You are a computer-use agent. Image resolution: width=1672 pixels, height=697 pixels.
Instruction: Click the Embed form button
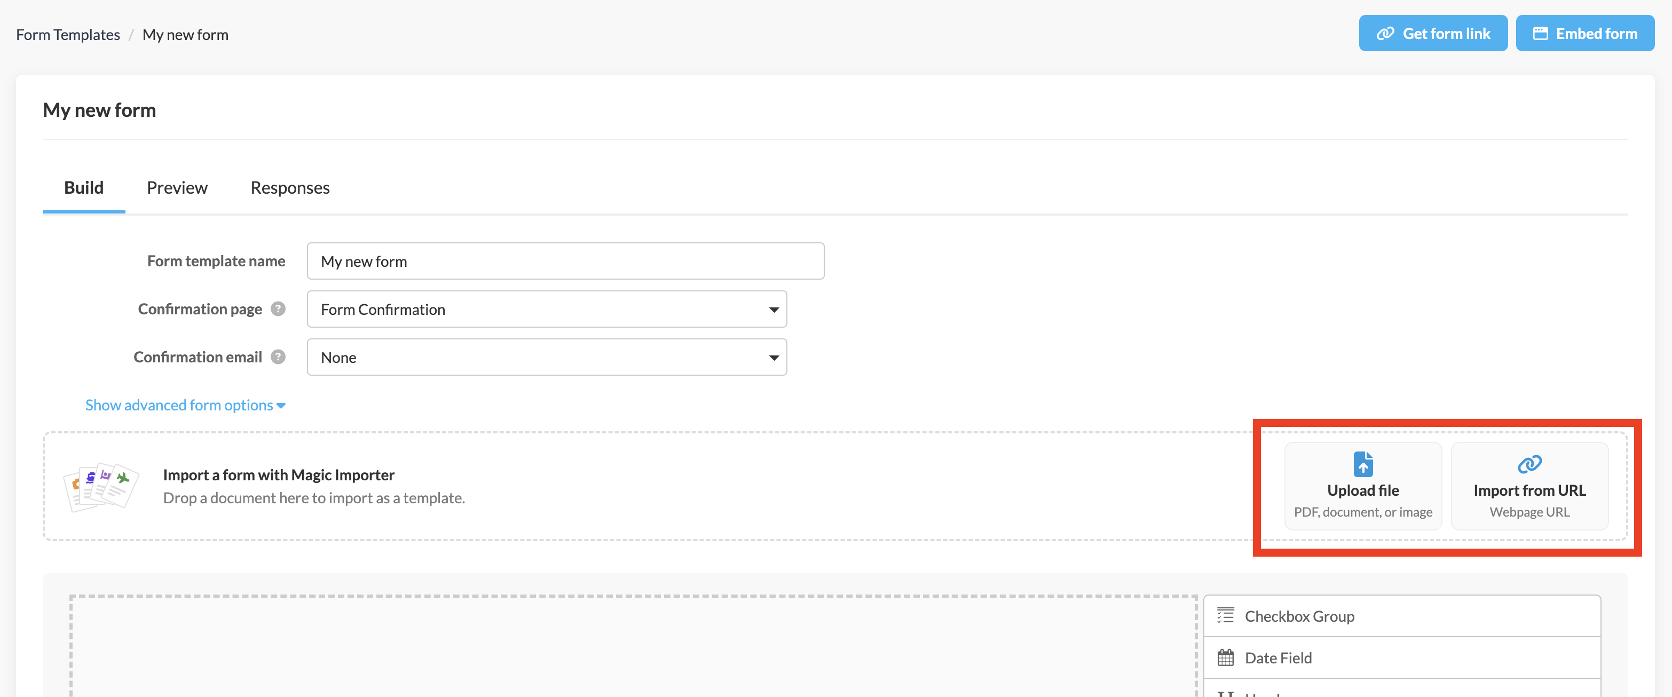coord(1584,34)
